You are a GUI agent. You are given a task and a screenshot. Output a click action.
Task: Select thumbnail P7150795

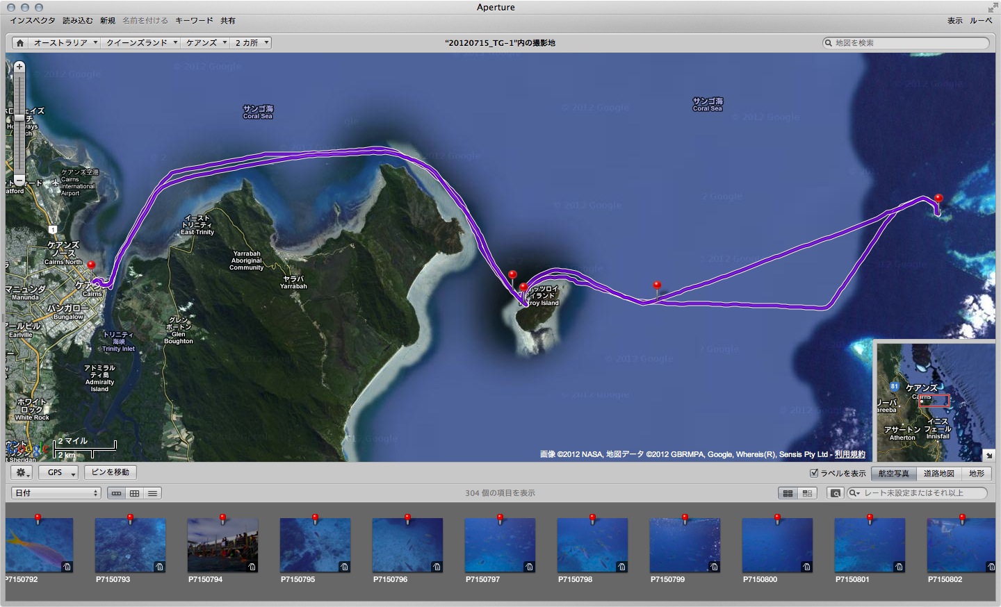click(315, 545)
